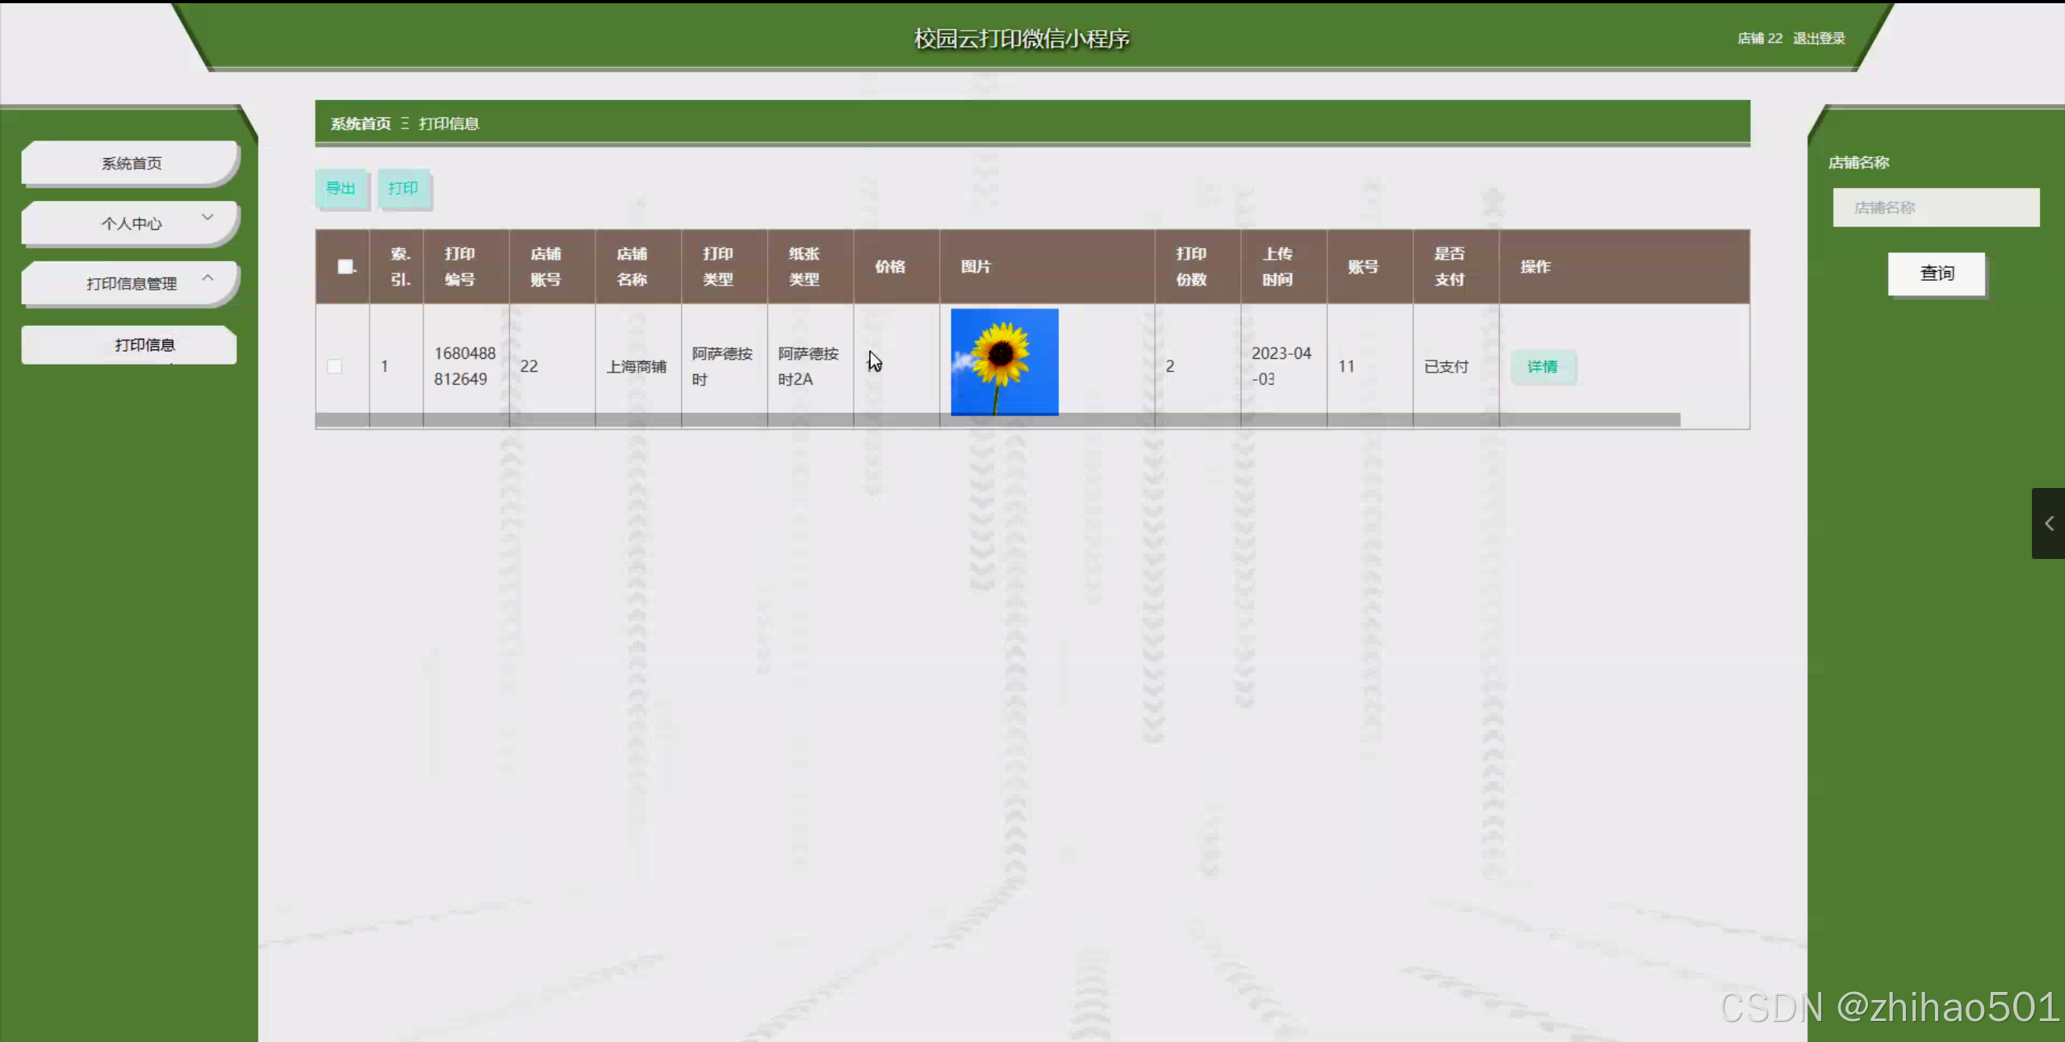This screenshot has width=2065, height=1042.
Task: Expand the 个人中心 menu chevron
Action: (207, 218)
